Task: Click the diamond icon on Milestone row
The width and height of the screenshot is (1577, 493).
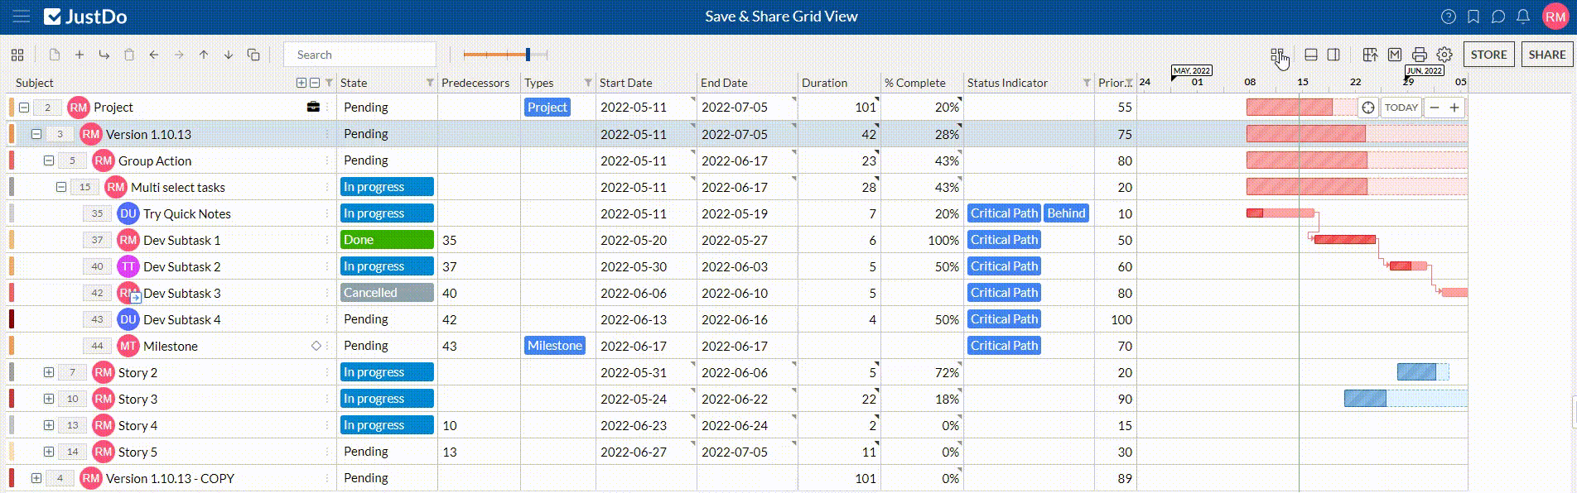Action: [316, 346]
